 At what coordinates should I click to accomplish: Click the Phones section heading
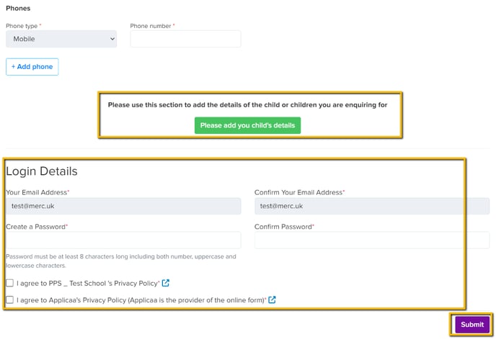[x=18, y=8]
